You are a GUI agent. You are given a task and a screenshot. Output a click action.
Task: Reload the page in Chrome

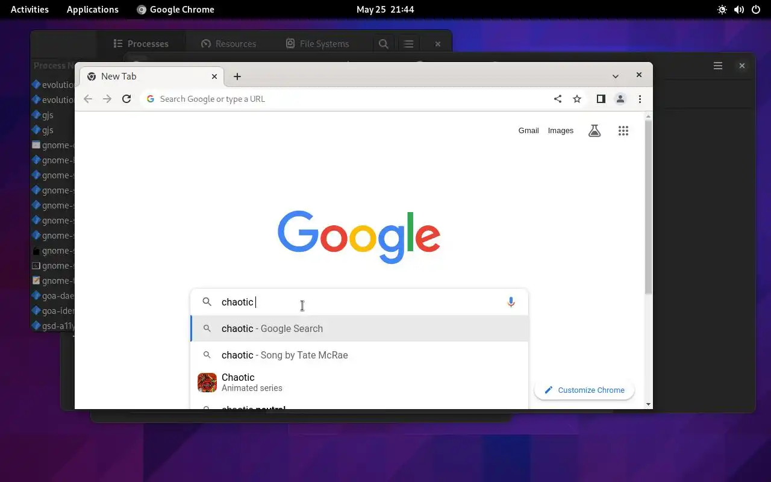click(x=126, y=99)
